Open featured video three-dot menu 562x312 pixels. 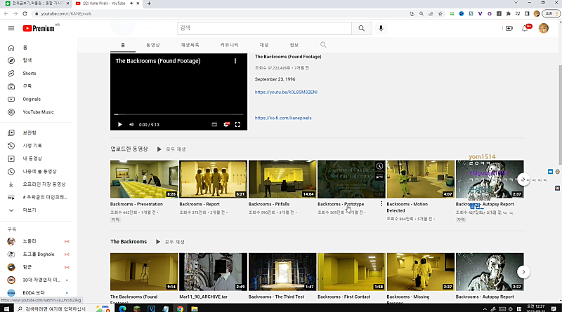coord(235,61)
